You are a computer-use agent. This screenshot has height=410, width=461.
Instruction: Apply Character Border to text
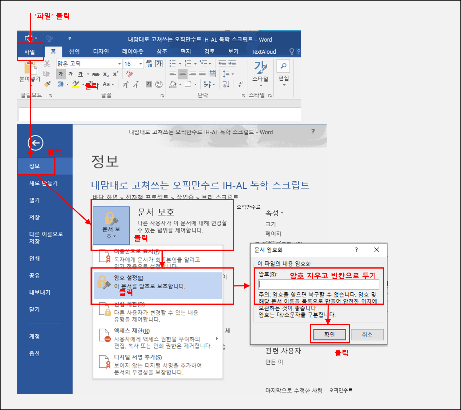(159, 64)
